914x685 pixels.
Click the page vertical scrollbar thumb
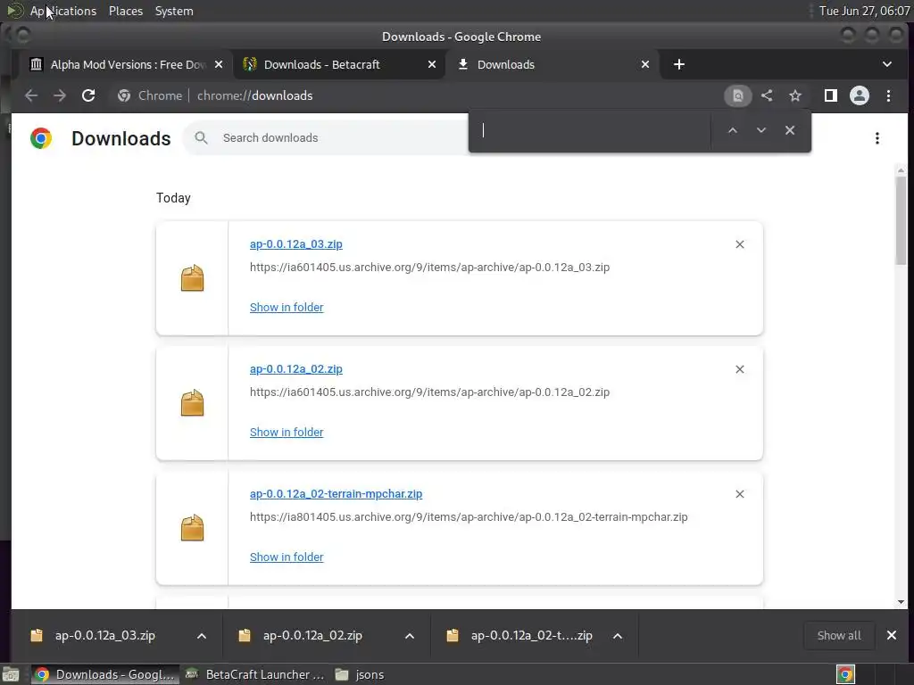point(901,220)
